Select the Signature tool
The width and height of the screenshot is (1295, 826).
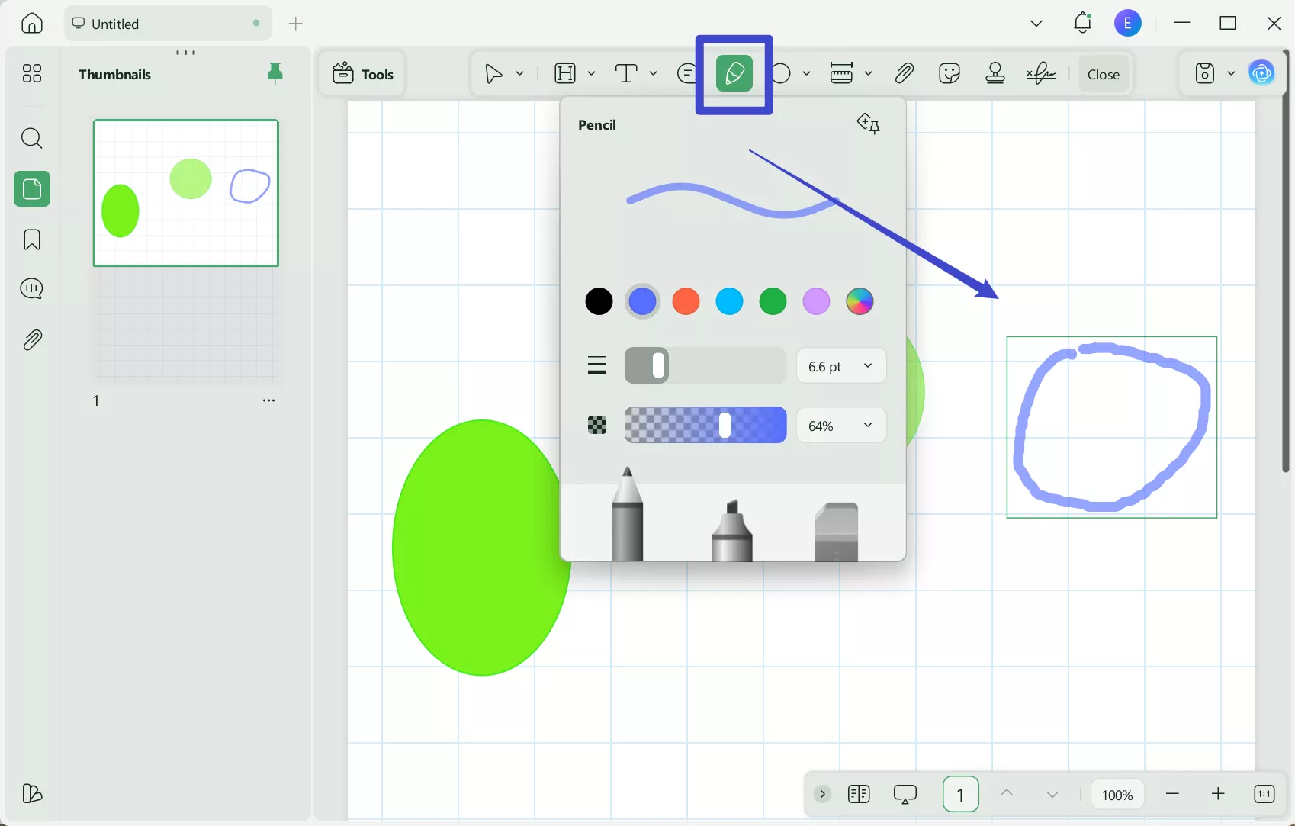1041,73
